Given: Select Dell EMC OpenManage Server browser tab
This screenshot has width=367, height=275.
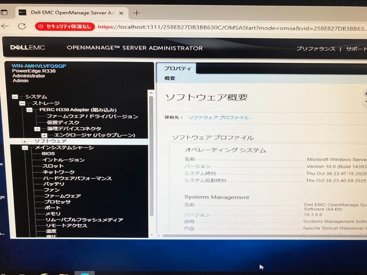Looking at the screenshot, I should (x=72, y=13).
